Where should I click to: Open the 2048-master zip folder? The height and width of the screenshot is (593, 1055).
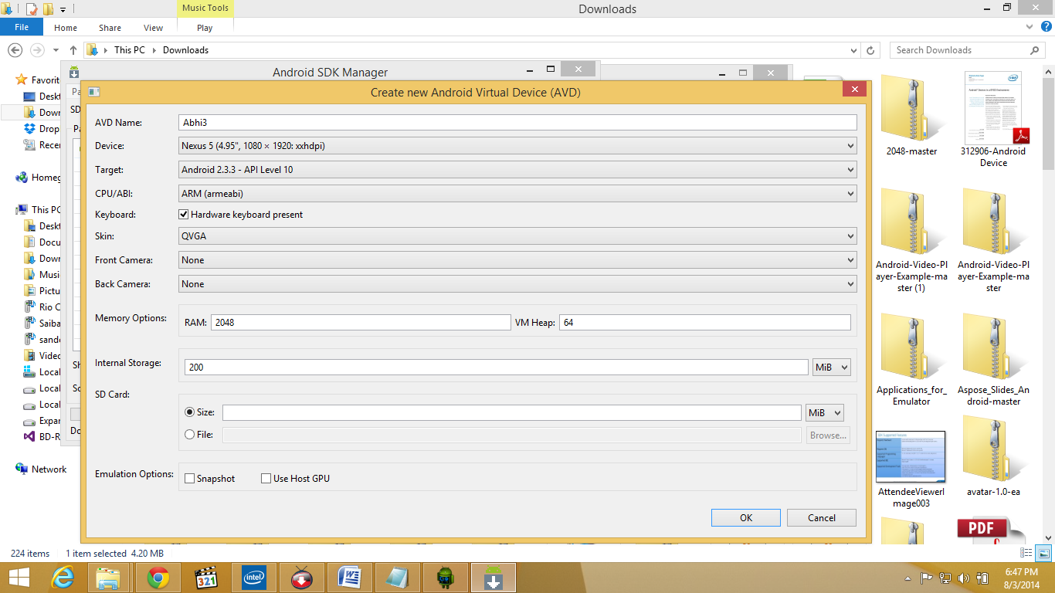point(911,114)
